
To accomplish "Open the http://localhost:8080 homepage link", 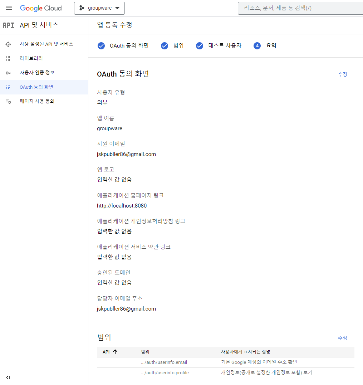I will pyautogui.click(x=121, y=205).
